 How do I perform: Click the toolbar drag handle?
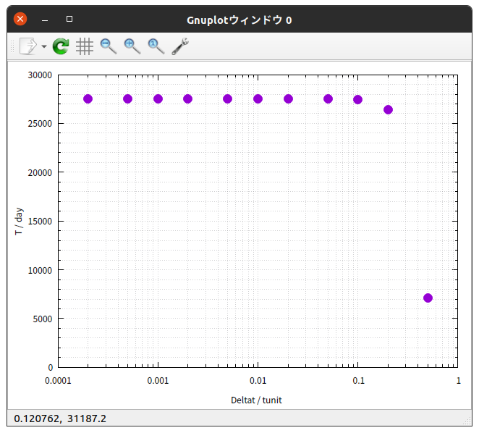[x=12, y=46]
